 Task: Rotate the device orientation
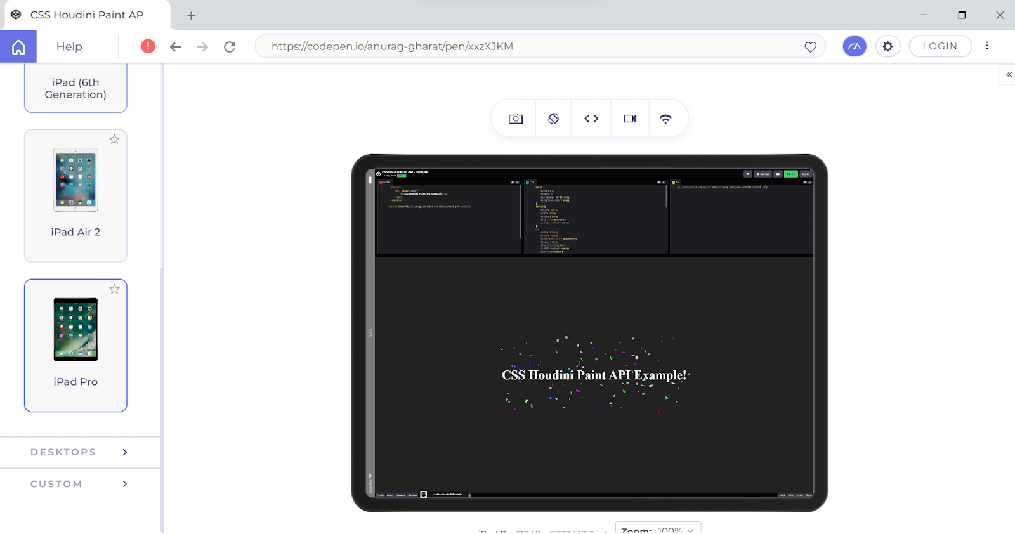[554, 119]
